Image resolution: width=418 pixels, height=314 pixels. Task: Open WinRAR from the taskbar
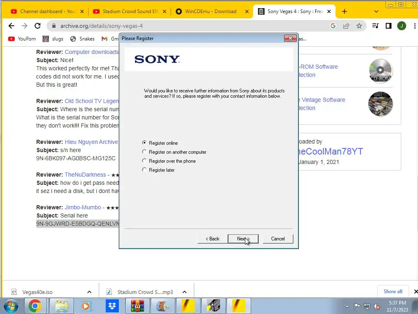137,306
